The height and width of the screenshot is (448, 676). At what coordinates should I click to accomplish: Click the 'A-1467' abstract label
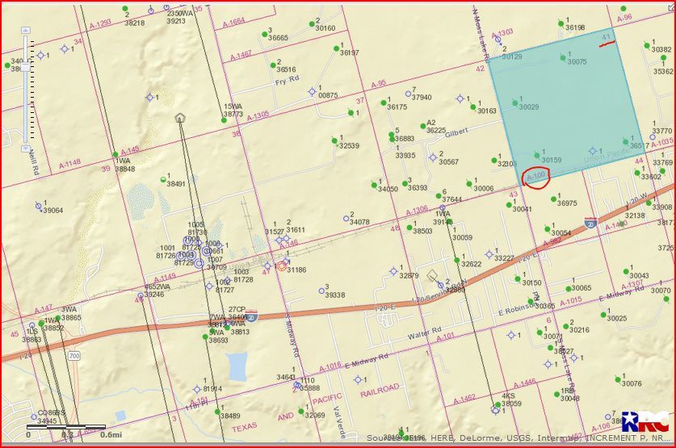click(x=241, y=56)
